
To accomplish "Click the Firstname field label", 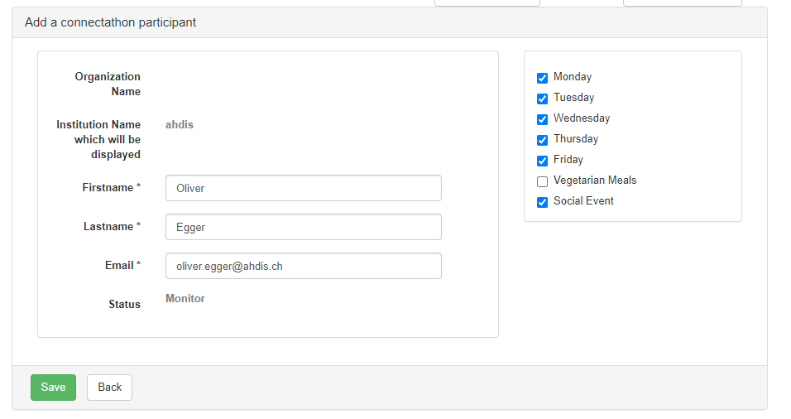I will pyautogui.click(x=111, y=188).
